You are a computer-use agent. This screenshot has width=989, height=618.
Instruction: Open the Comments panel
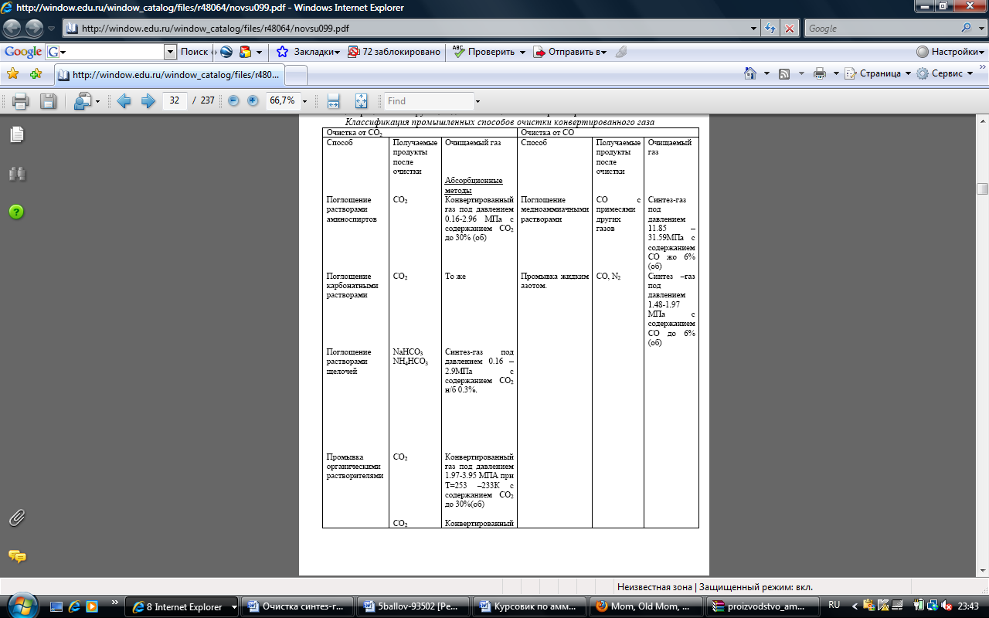[x=17, y=556]
